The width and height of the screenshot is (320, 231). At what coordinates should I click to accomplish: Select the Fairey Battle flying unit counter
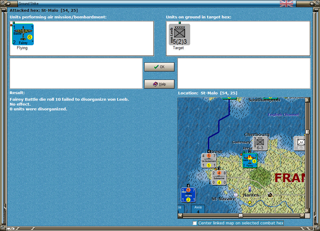[x=23, y=34]
